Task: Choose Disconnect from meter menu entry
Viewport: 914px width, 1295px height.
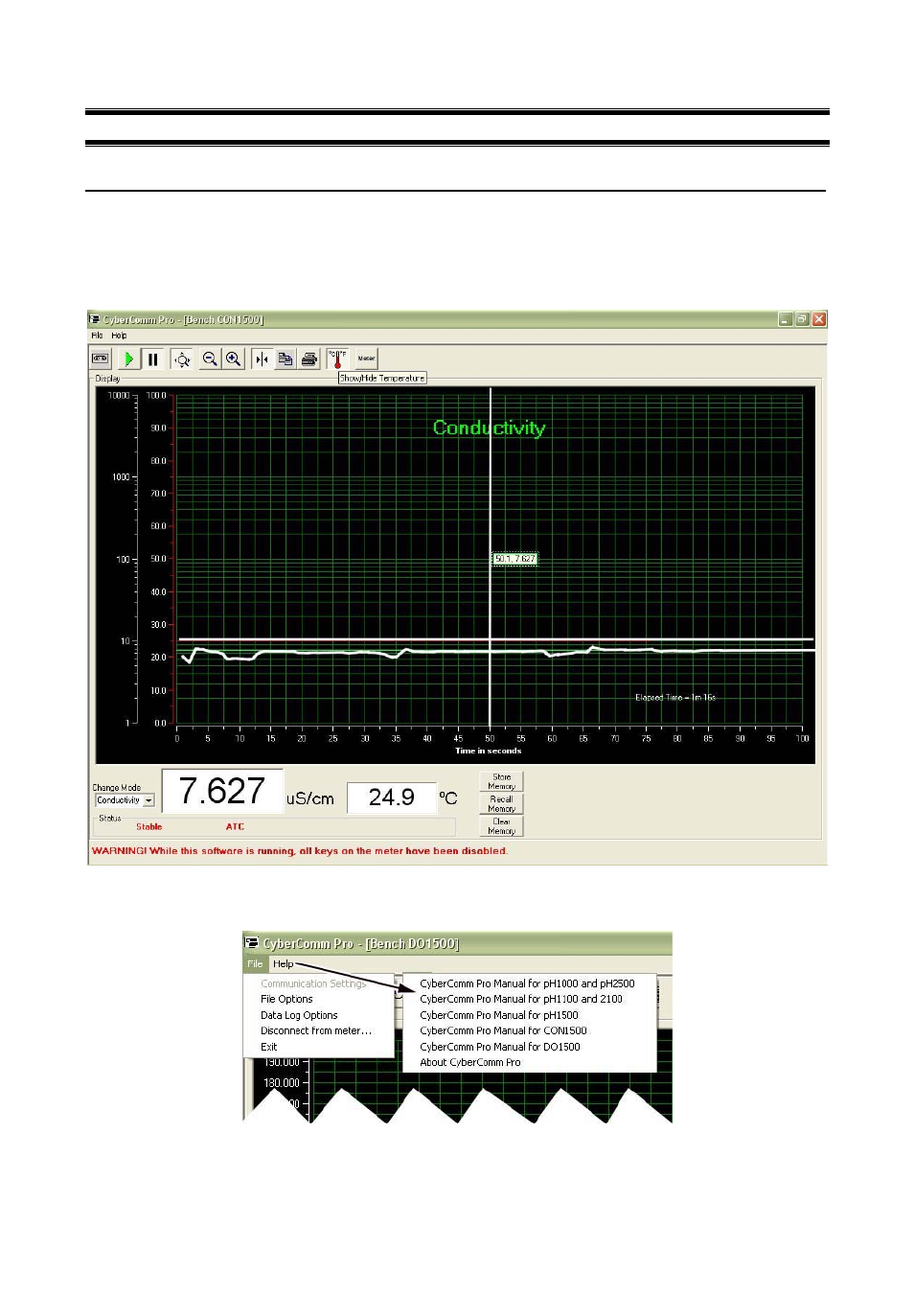Action: tap(316, 1031)
